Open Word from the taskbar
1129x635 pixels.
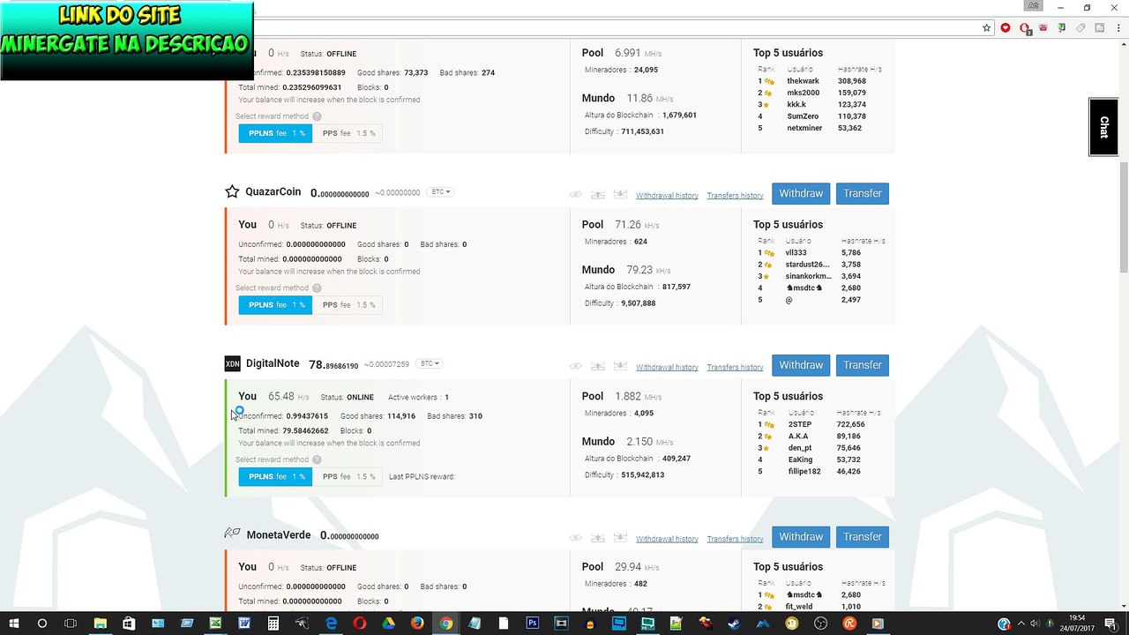point(244,624)
